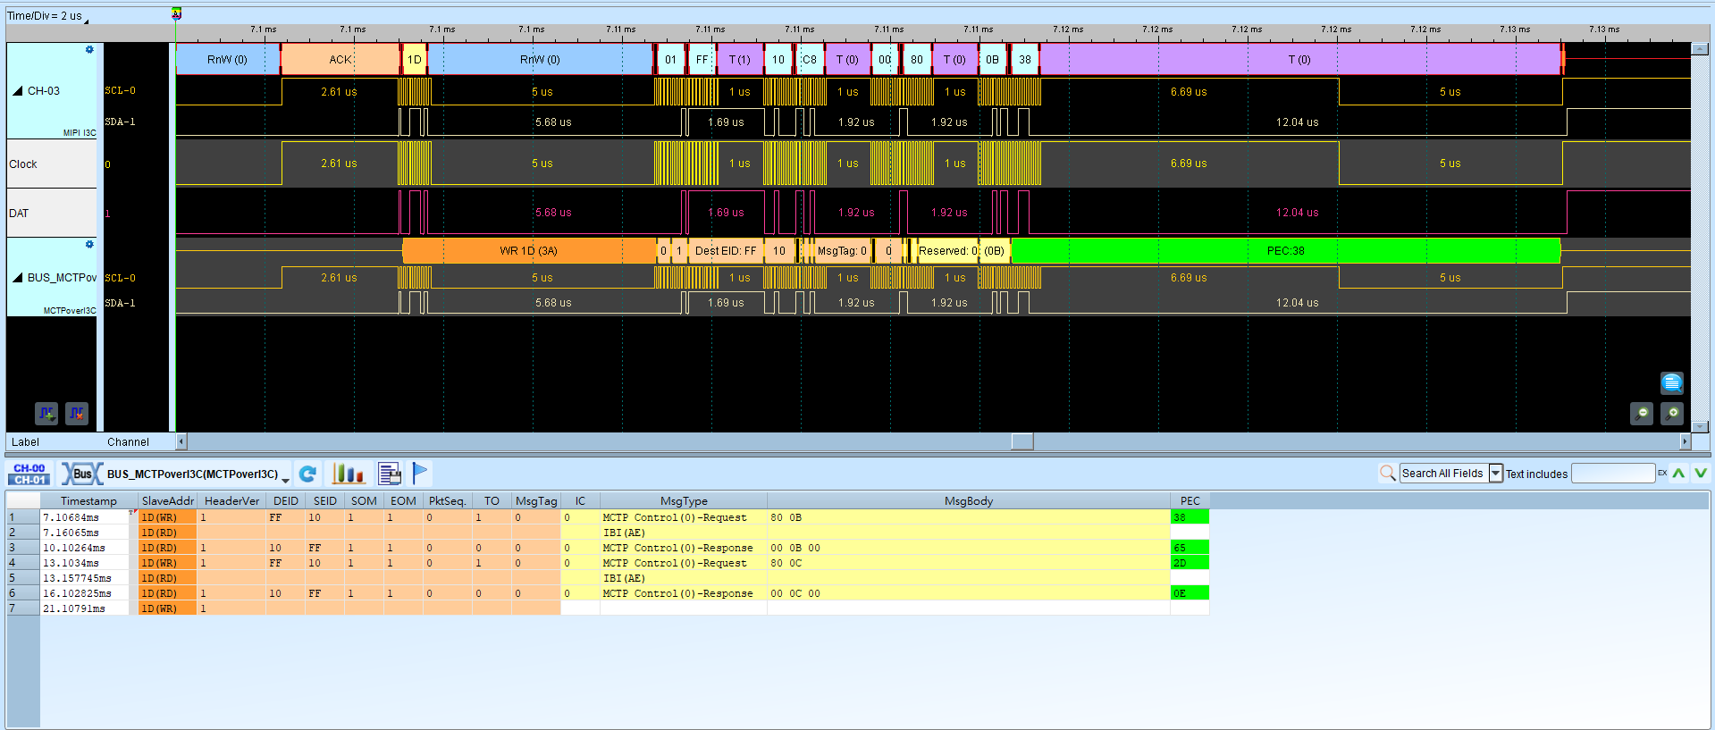Click the horizontal scrollbar right arrow

click(1686, 441)
